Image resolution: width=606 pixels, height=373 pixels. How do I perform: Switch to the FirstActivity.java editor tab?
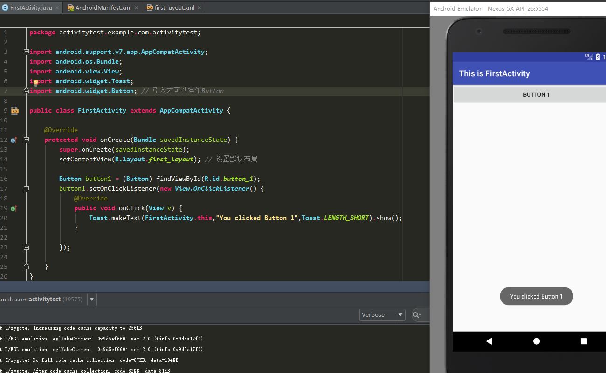31,8
